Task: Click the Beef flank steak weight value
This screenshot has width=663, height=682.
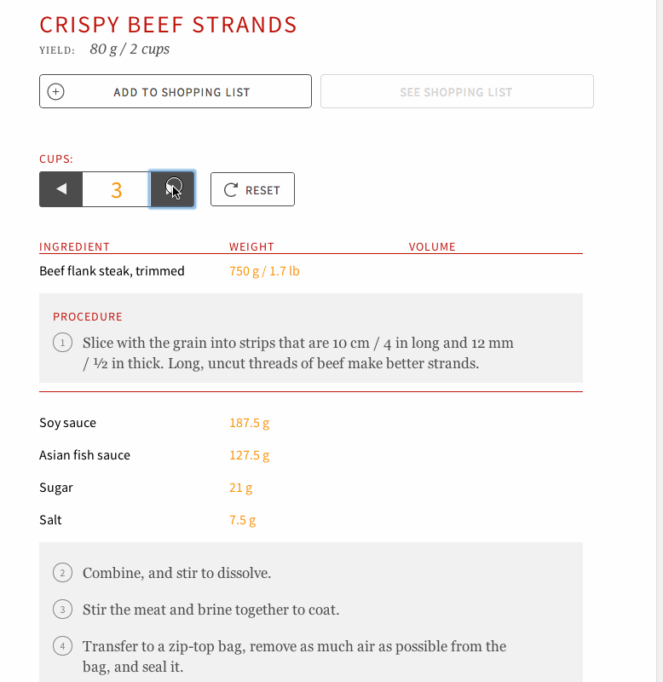Action: tap(264, 271)
